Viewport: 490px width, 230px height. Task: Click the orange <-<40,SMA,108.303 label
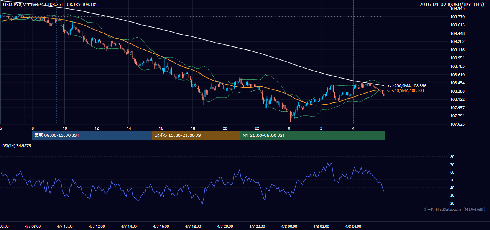pos(405,90)
